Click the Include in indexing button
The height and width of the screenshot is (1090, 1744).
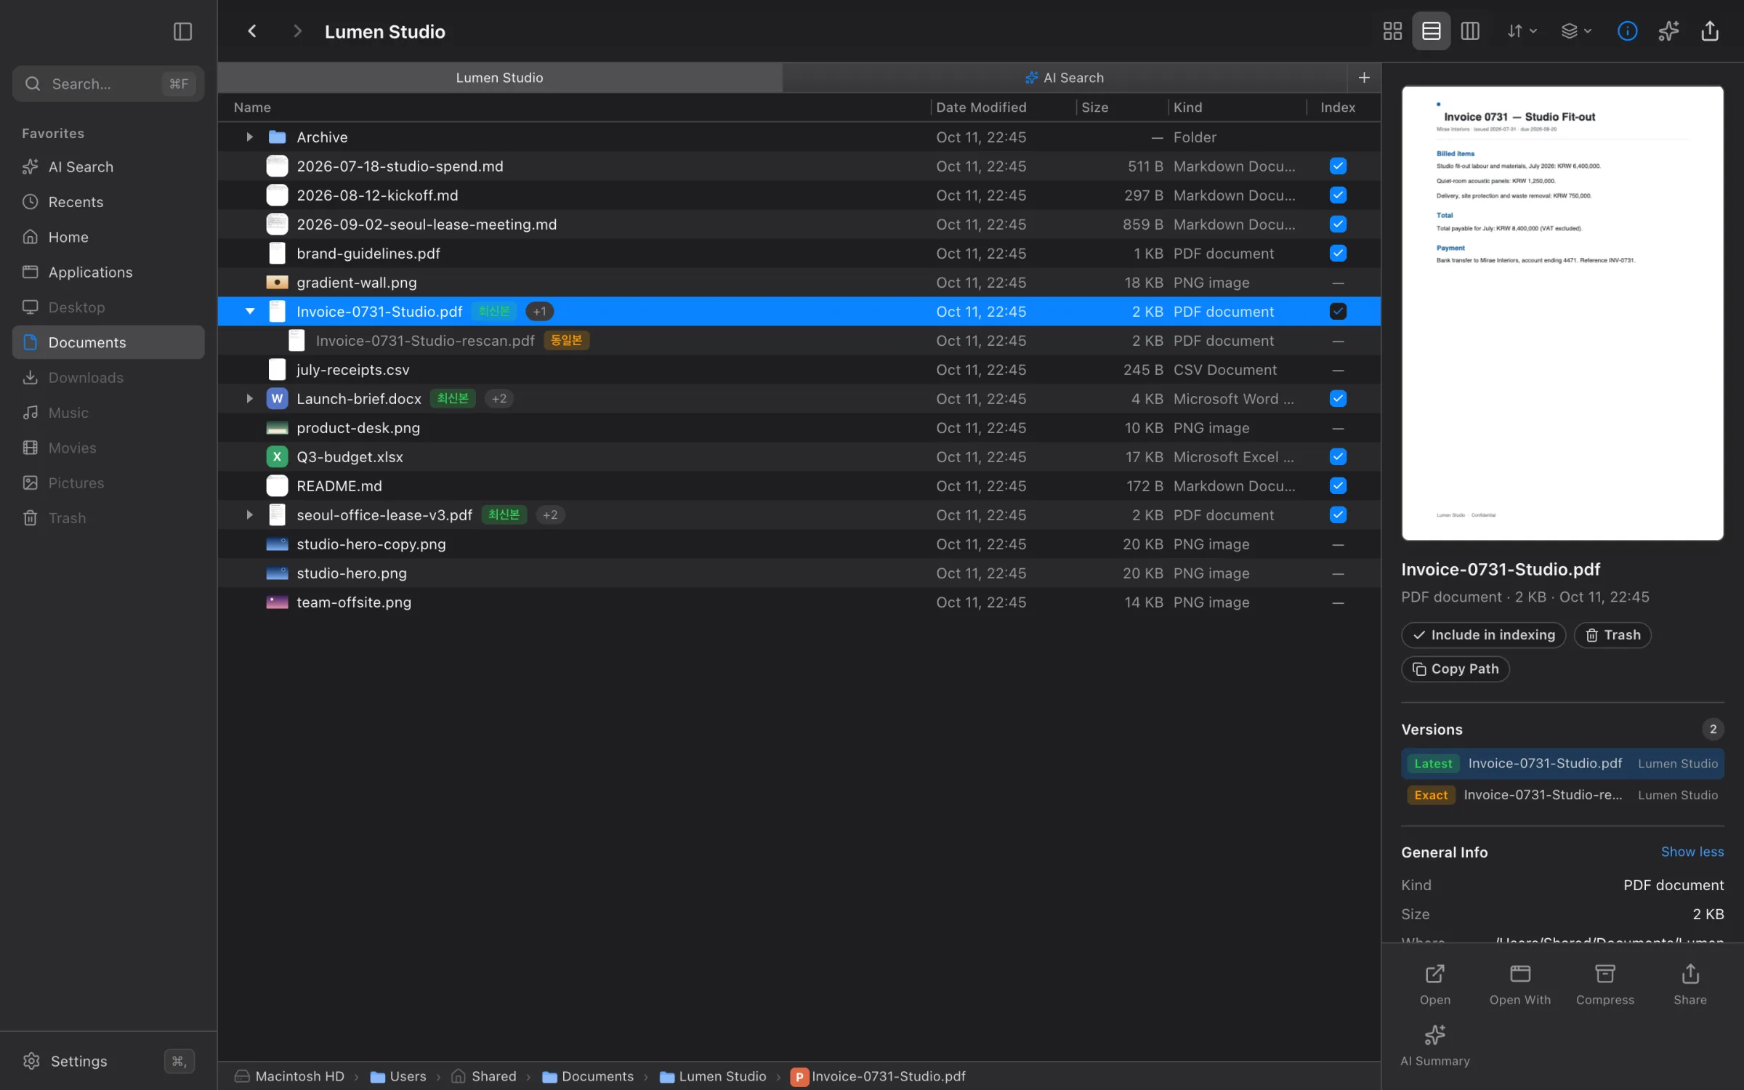click(x=1483, y=635)
